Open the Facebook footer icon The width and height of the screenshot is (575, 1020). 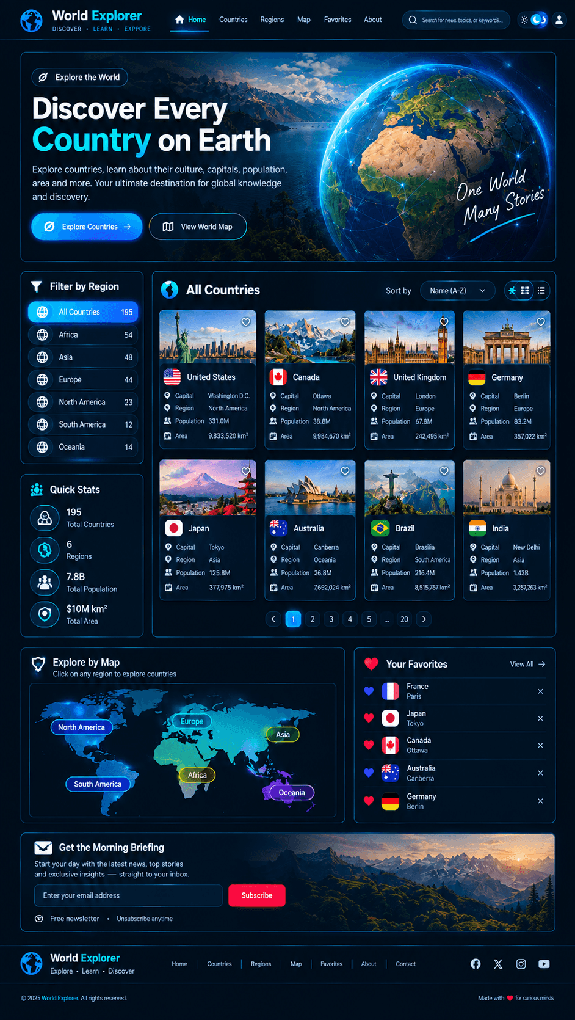tap(476, 964)
